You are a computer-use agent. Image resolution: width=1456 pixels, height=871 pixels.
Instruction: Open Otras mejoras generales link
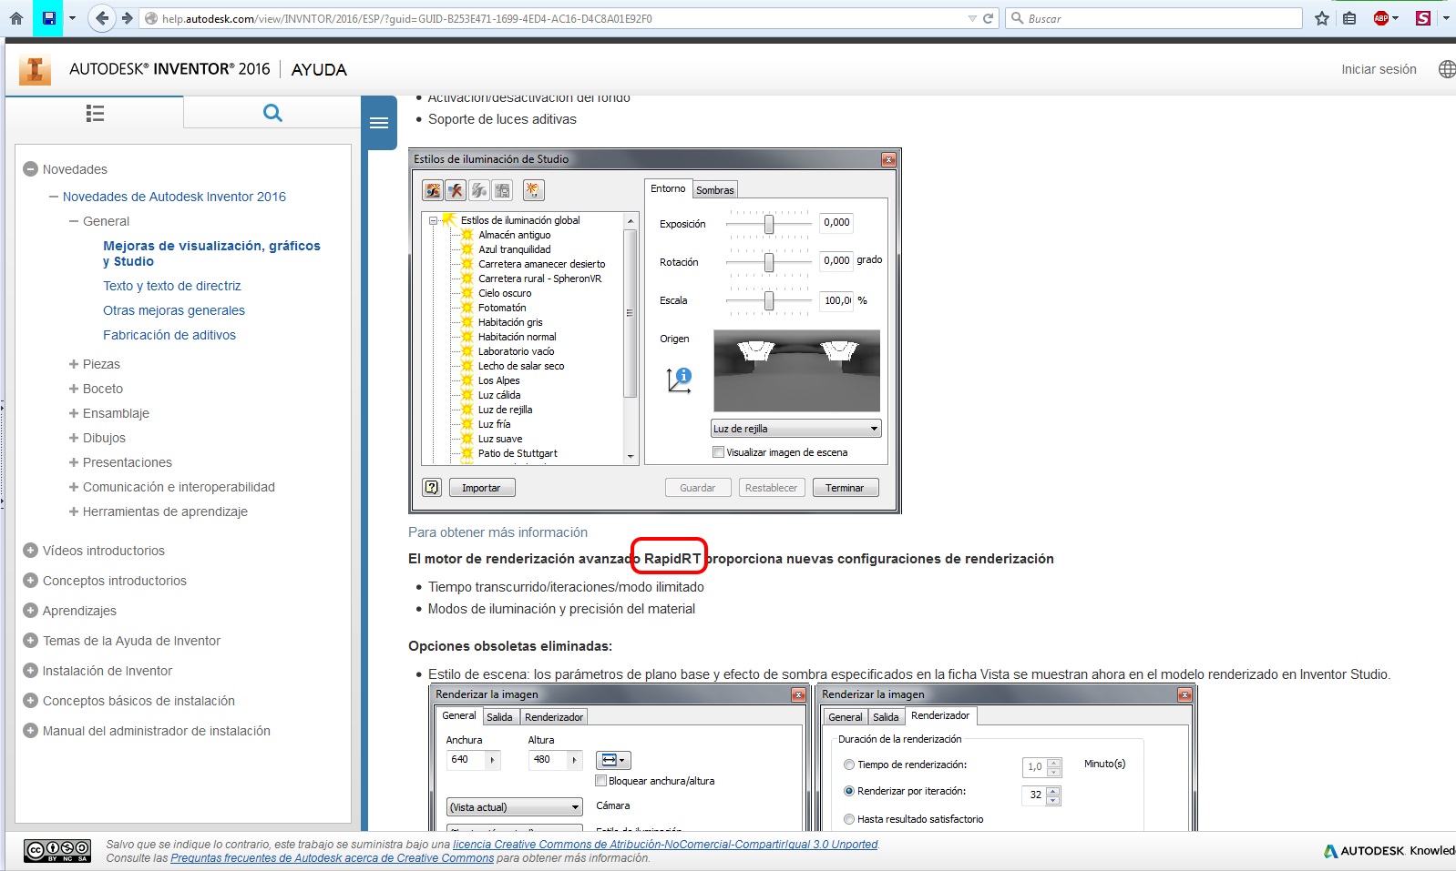tap(174, 310)
